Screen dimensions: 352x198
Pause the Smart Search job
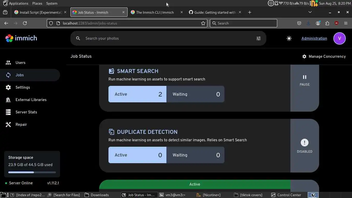pyautogui.click(x=305, y=80)
